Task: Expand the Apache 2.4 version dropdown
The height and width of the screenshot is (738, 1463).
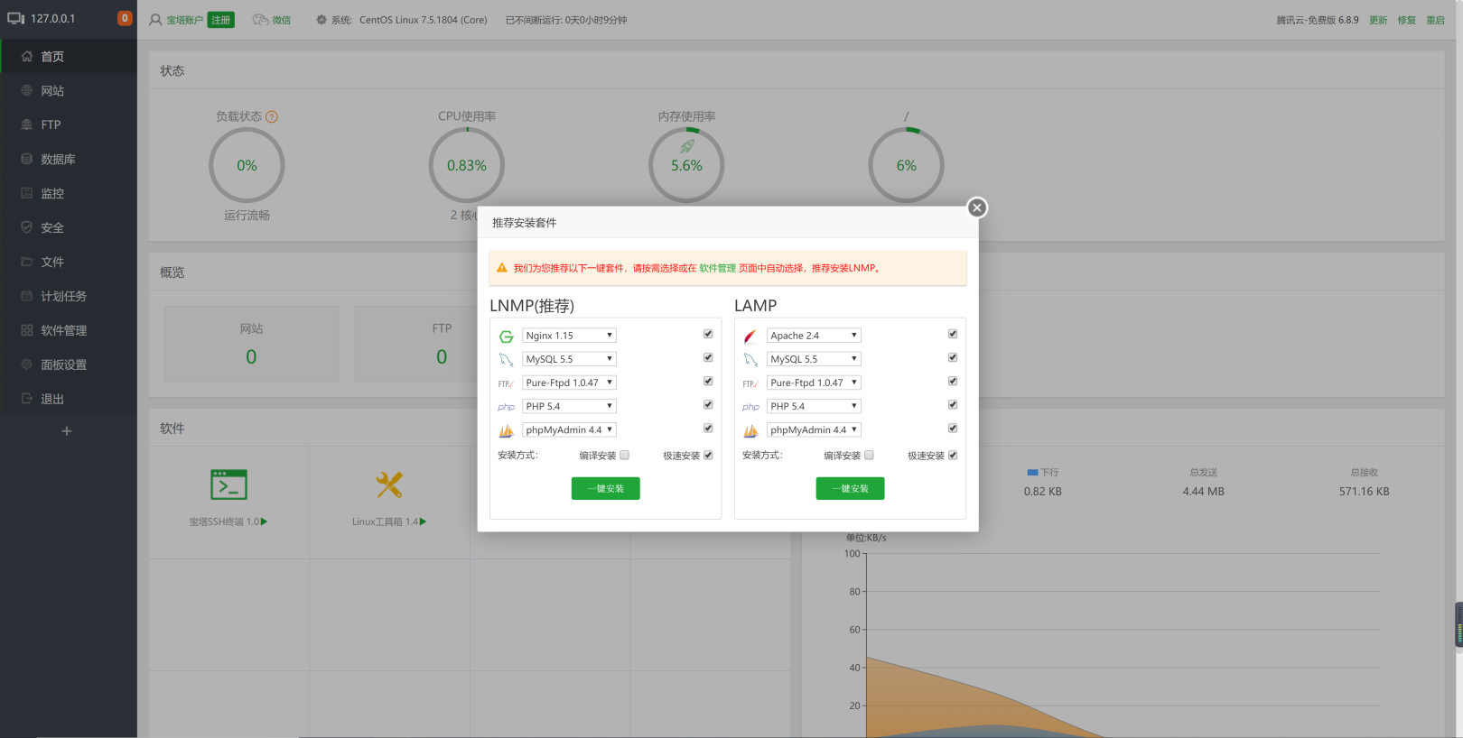Action: point(813,336)
